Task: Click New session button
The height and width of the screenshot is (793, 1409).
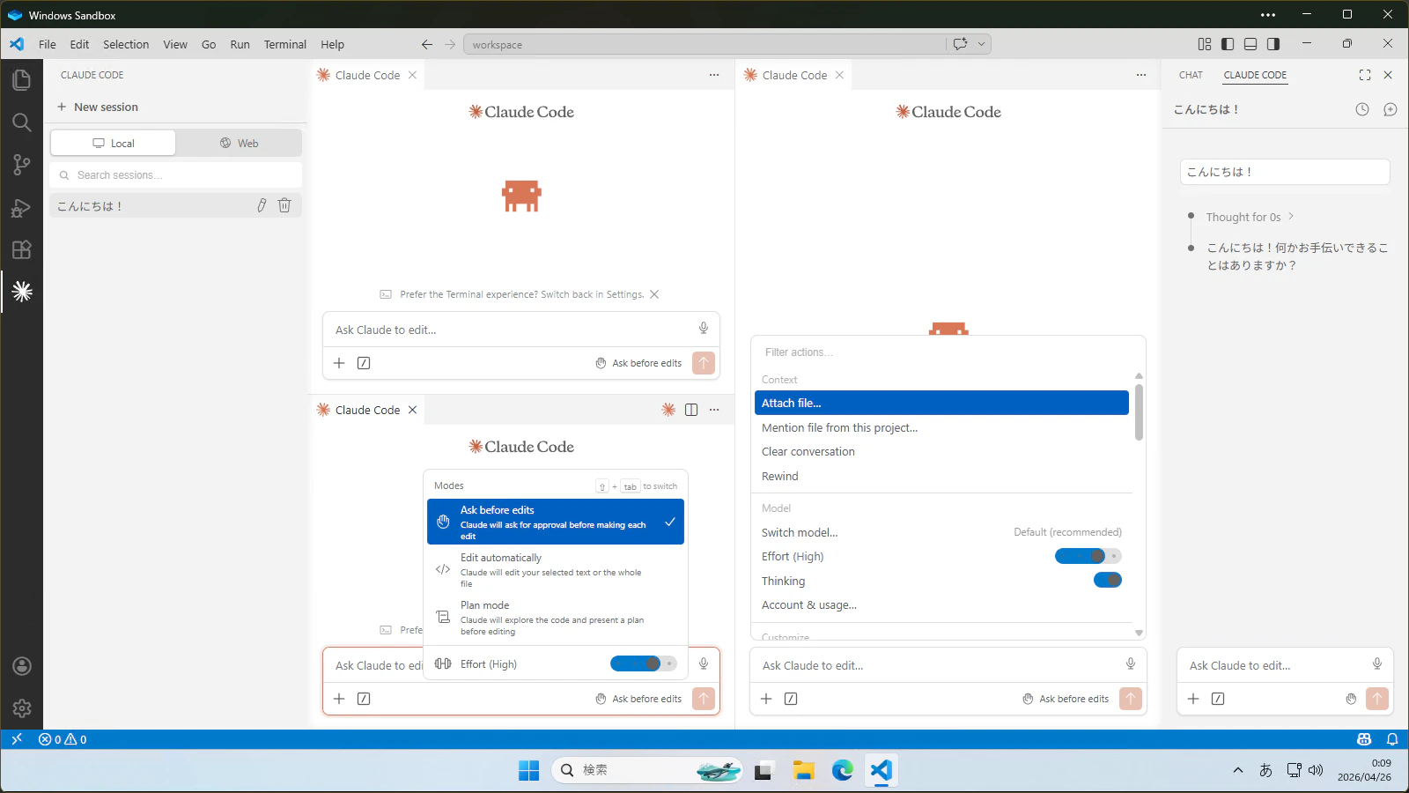Action: [x=97, y=107]
